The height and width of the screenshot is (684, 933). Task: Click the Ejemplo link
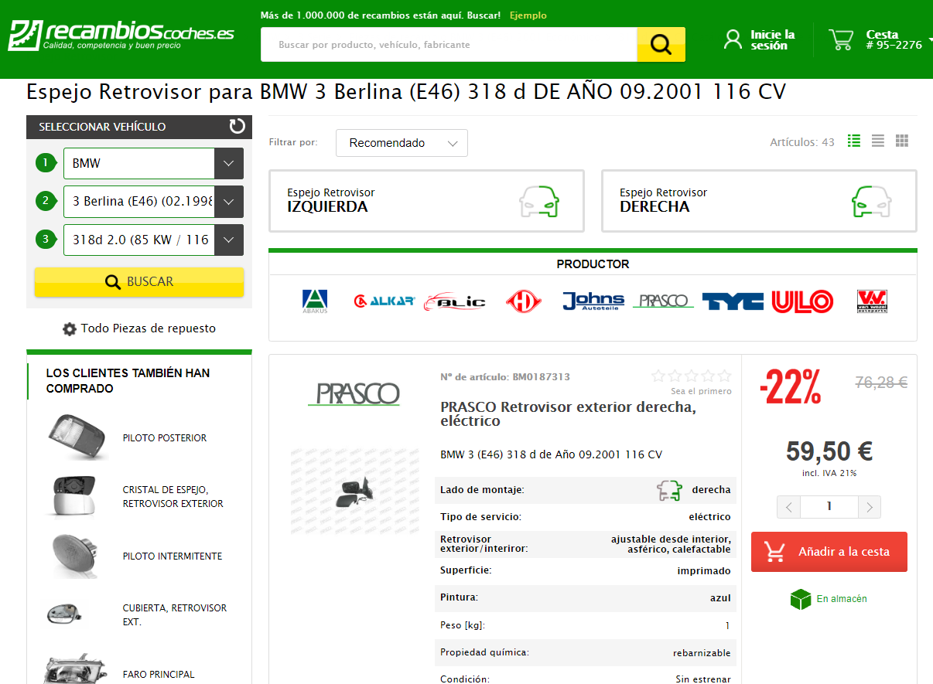click(528, 15)
